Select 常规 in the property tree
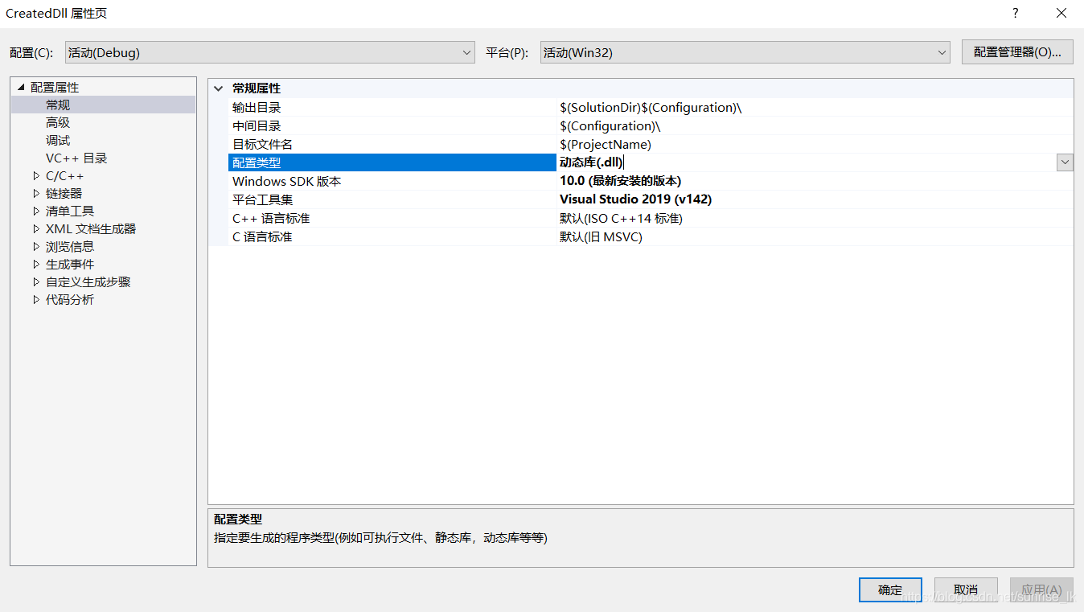Viewport: 1084px width, 612px height. click(x=58, y=105)
